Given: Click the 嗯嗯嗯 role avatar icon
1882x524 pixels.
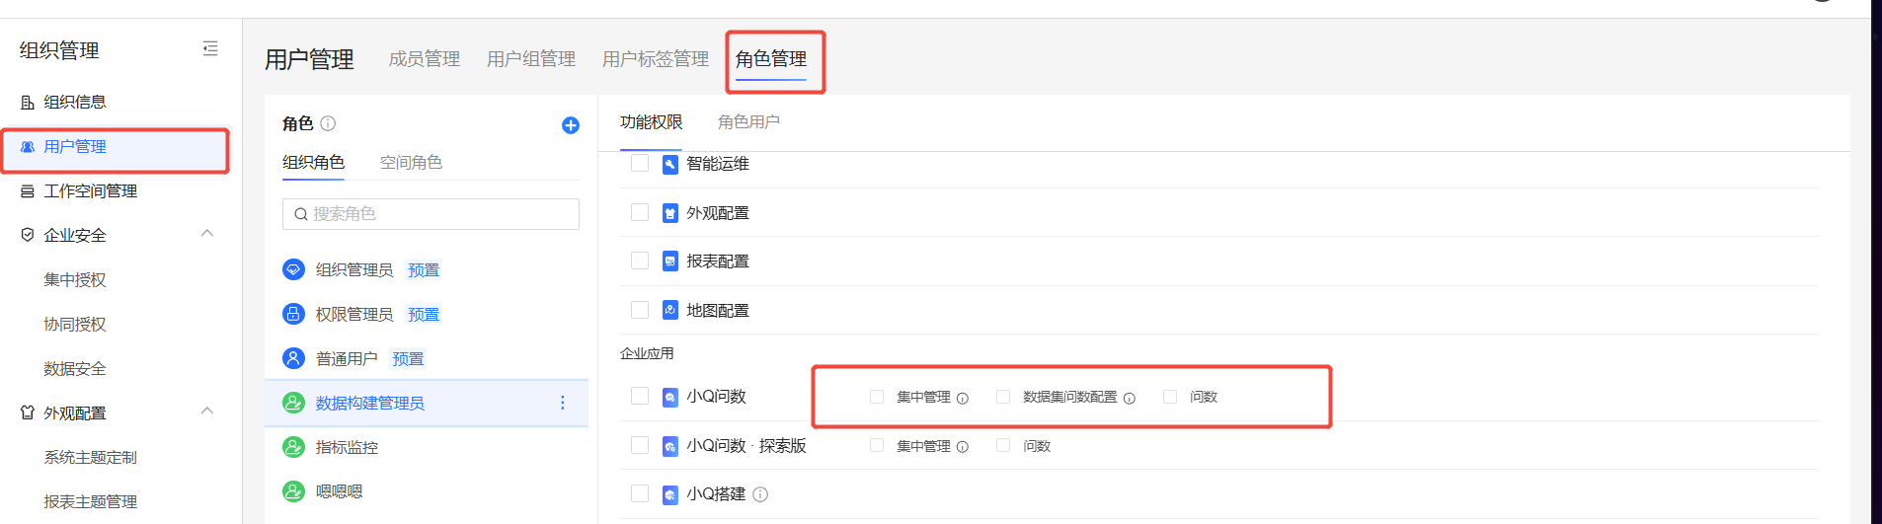Looking at the screenshot, I should tap(293, 491).
